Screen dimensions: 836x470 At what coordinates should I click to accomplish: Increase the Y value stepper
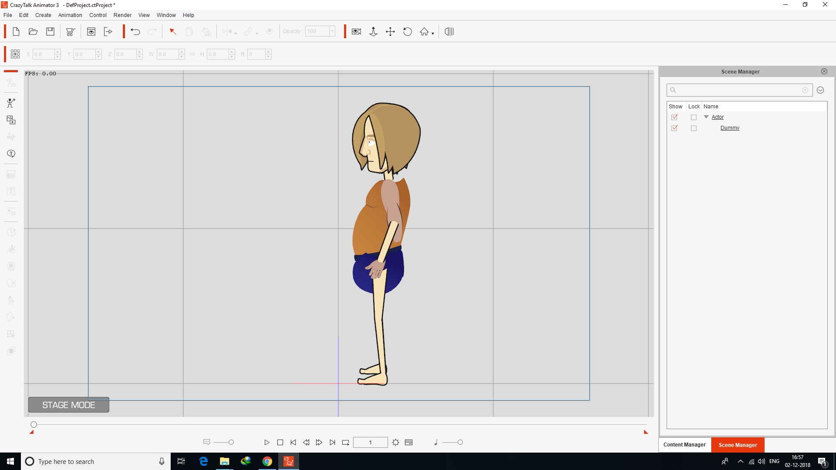pyautogui.click(x=98, y=51)
